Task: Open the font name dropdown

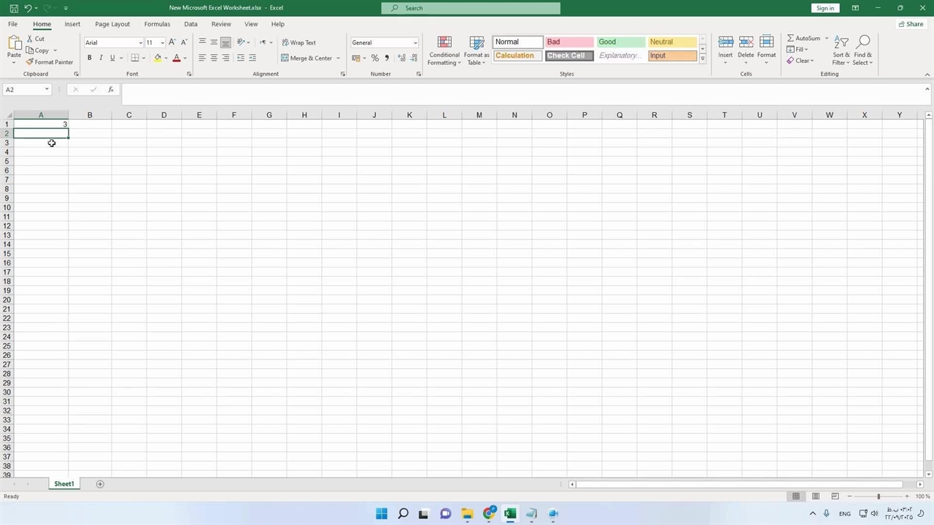Action: [x=141, y=42]
